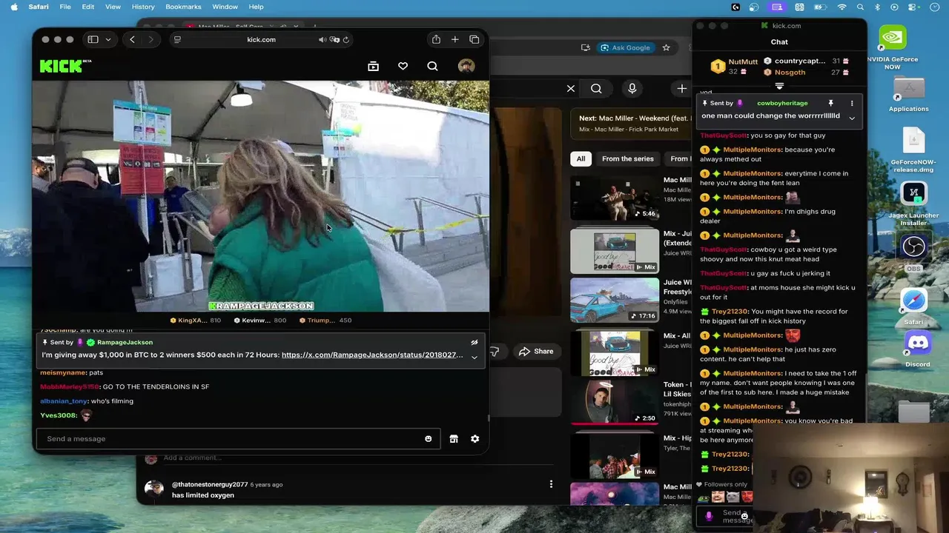Click the kick.com address field
Viewport: 949px width, 533px height.
tap(262, 39)
